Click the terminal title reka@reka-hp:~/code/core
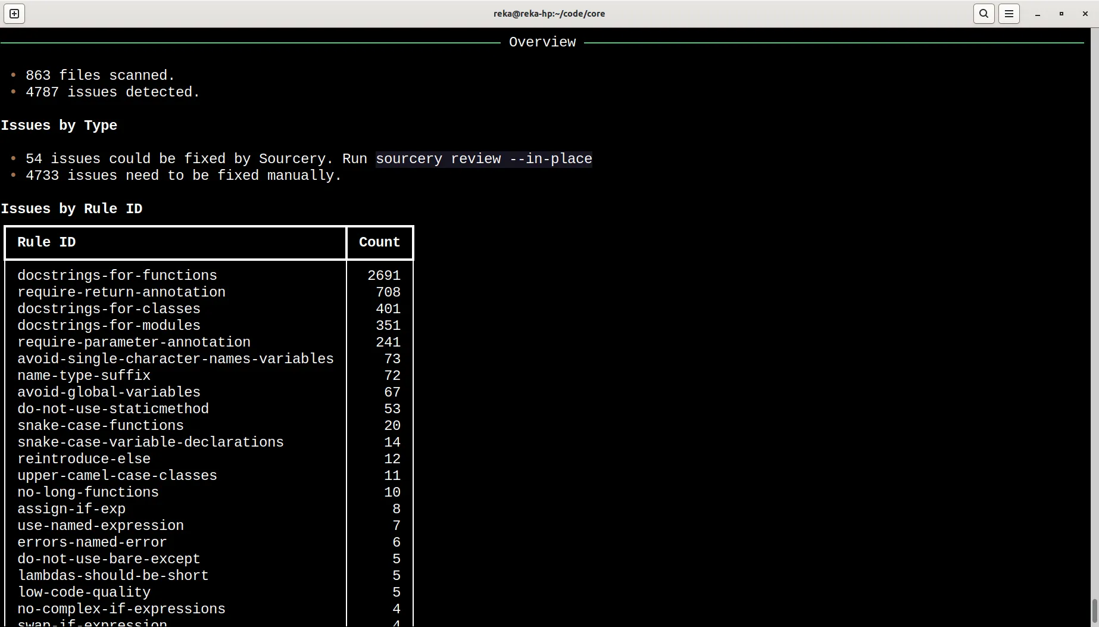Screen dimensions: 1099x627 pyautogui.click(x=548, y=13)
